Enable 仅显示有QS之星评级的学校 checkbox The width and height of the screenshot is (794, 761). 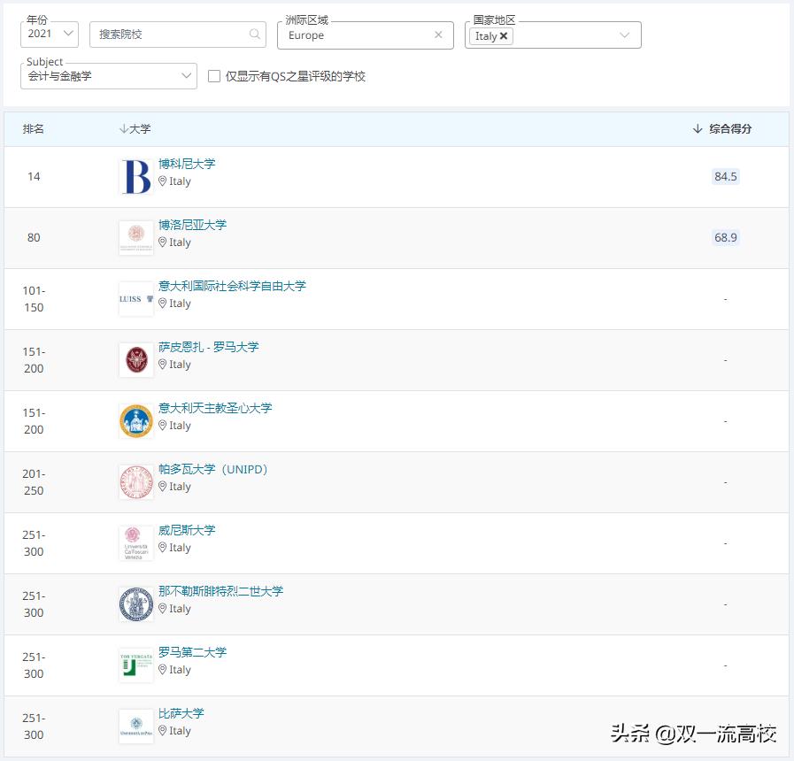point(213,77)
